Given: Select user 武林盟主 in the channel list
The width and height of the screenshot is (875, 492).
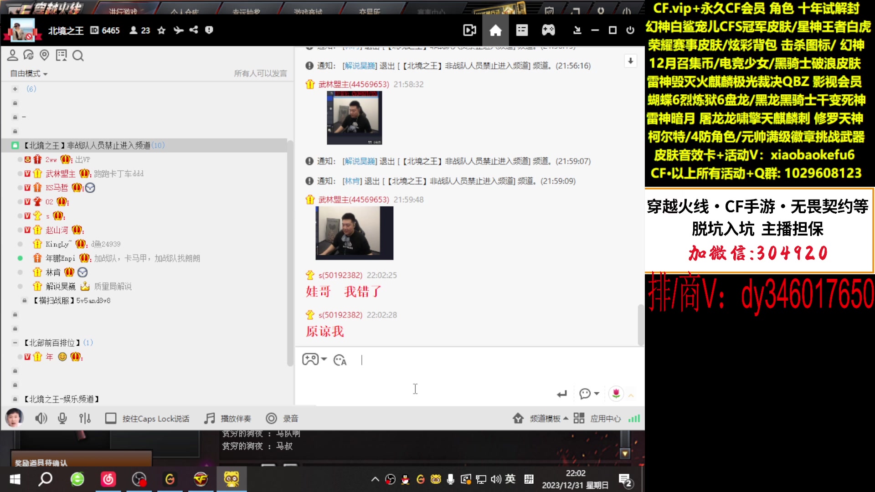Looking at the screenshot, I should click(61, 174).
